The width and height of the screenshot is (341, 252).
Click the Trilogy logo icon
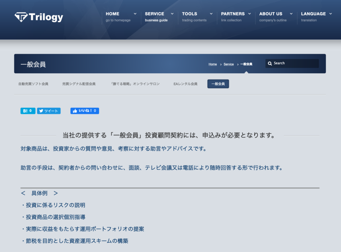point(21,17)
